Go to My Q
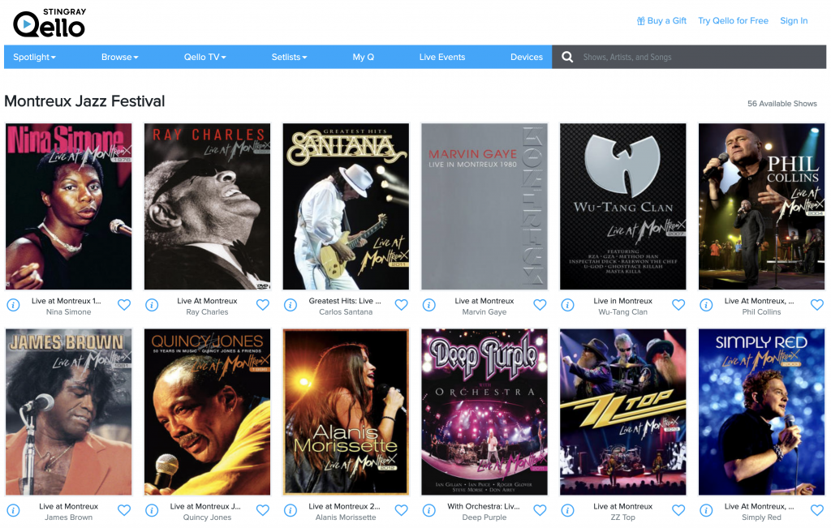Image resolution: width=831 pixels, height=528 pixels. [364, 58]
